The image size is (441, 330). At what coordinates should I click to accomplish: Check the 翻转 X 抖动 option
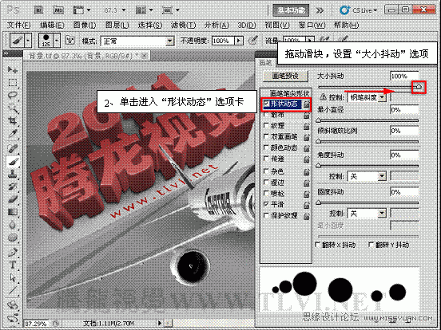pyautogui.click(x=318, y=245)
